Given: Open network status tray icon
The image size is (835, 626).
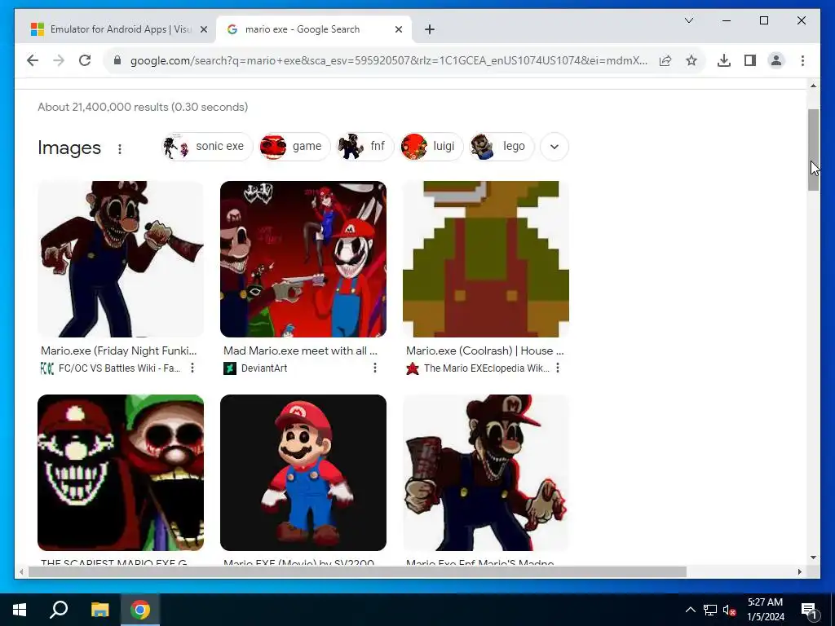Looking at the screenshot, I should tap(710, 610).
